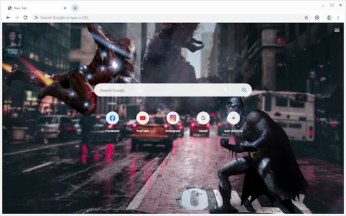Click the Instagram label text

click(x=173, y=131)
